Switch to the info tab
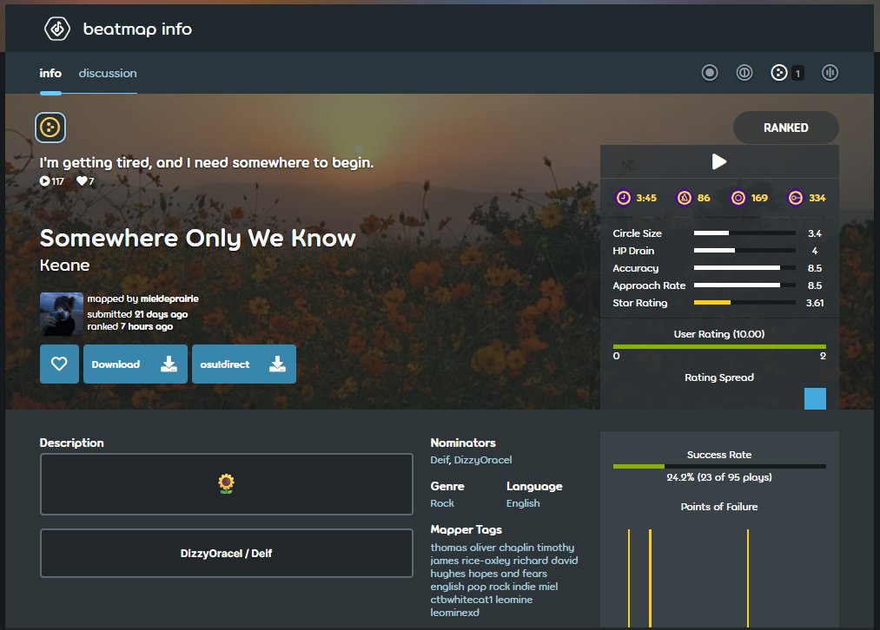 [x=50, y=73]
